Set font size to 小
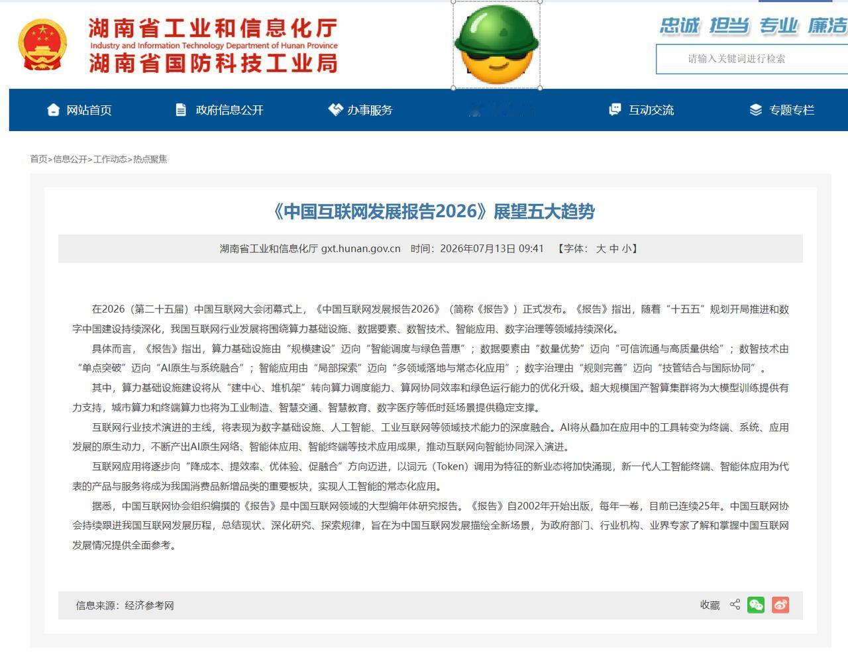The height and width of the screenshot is (655, 848). click(x=627, y=249)
